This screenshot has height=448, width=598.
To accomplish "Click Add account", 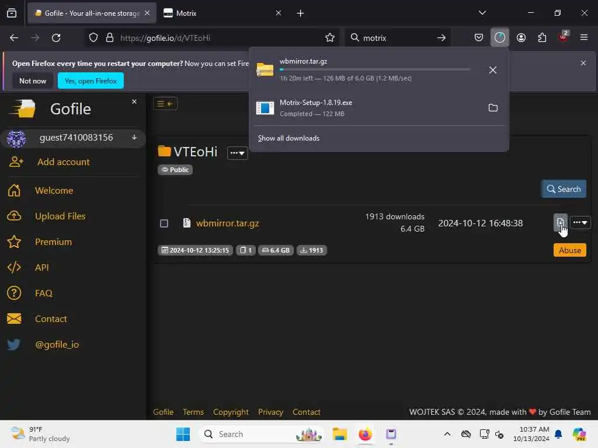I will point(63,162).
